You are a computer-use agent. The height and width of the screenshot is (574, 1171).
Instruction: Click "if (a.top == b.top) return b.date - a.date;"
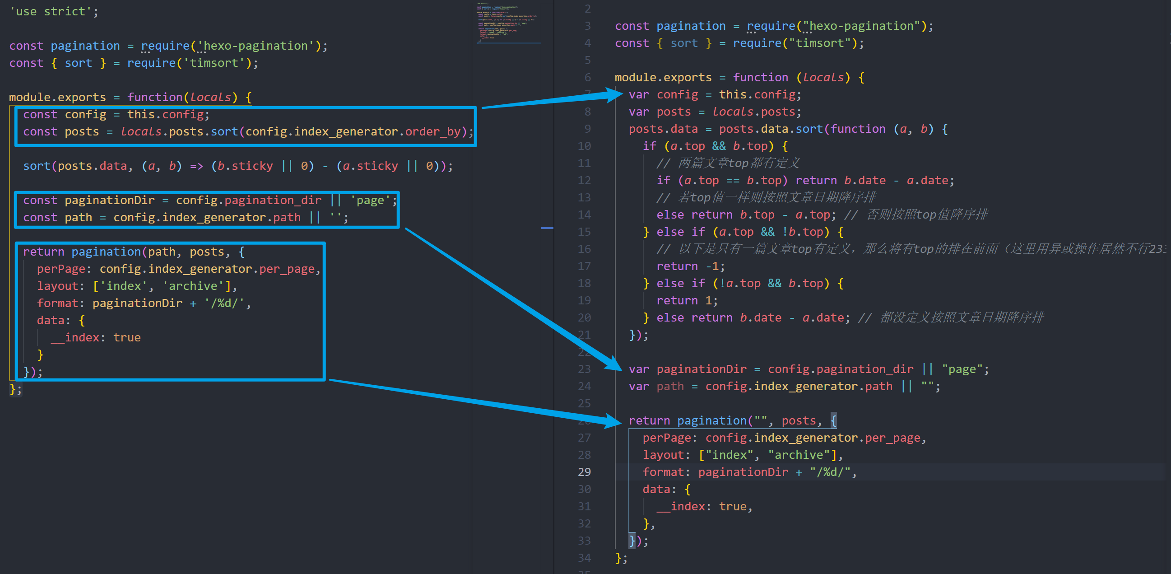coord(805,181)
